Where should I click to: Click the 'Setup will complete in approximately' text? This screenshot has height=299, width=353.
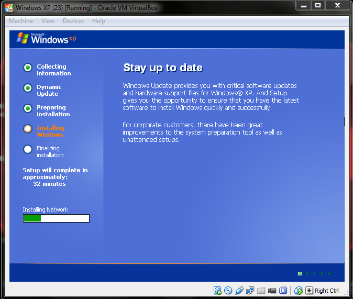pos(55,174)
